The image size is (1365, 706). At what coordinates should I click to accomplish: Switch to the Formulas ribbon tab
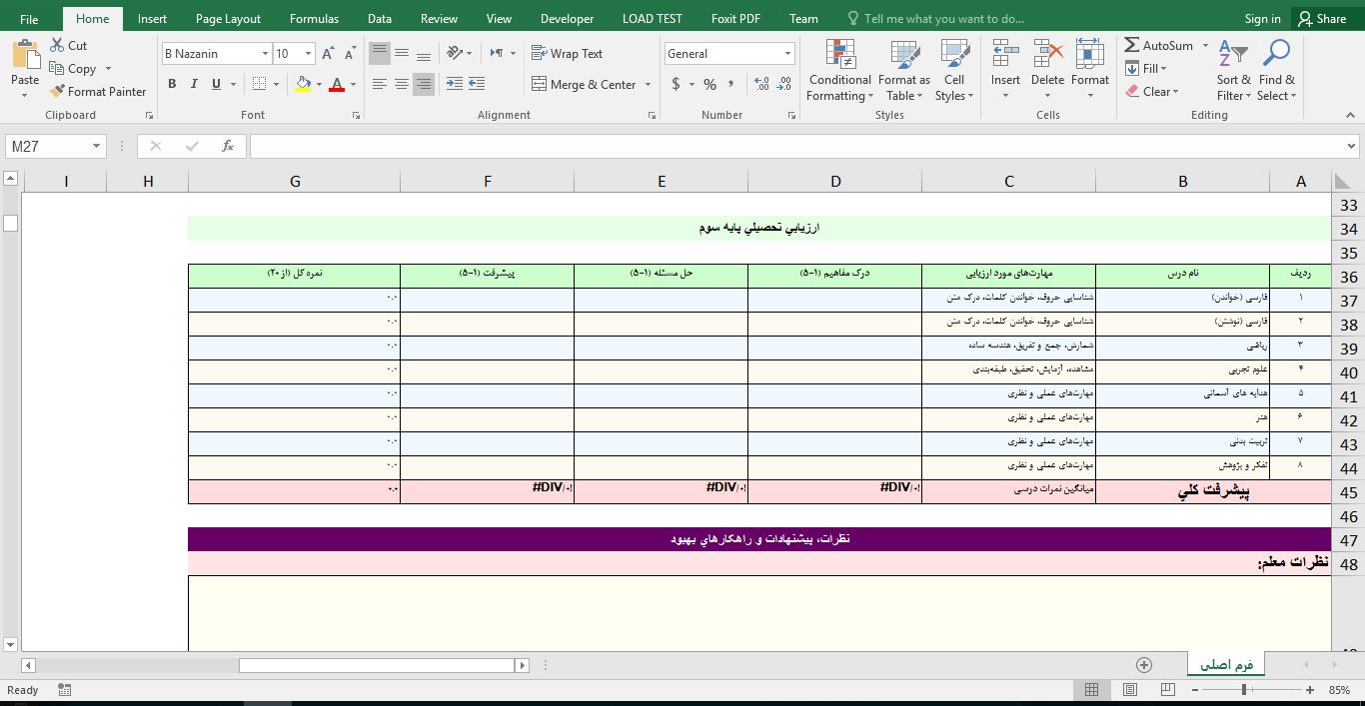pos(314,18)
